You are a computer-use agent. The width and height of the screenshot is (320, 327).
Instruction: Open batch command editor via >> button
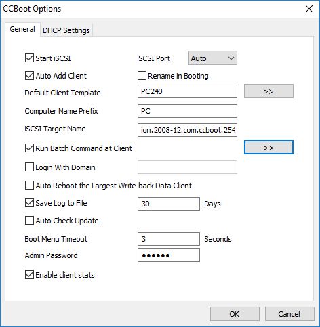pos(268,148)
